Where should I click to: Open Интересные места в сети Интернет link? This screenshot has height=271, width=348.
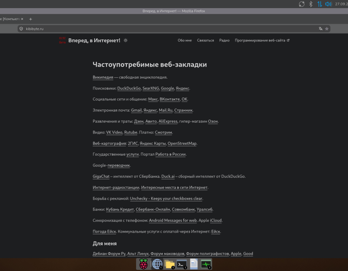pos(174,188)
